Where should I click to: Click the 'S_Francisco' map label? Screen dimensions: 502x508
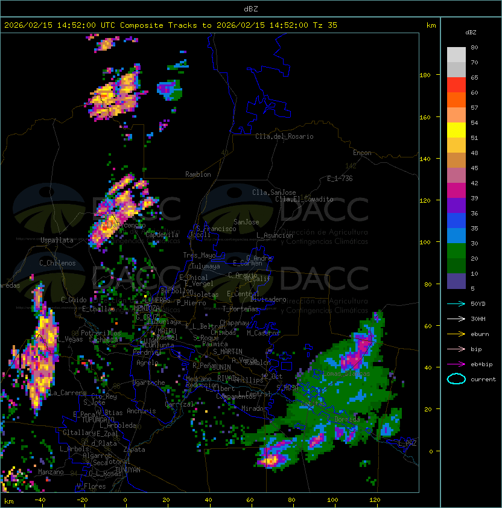tap(216, 229)
